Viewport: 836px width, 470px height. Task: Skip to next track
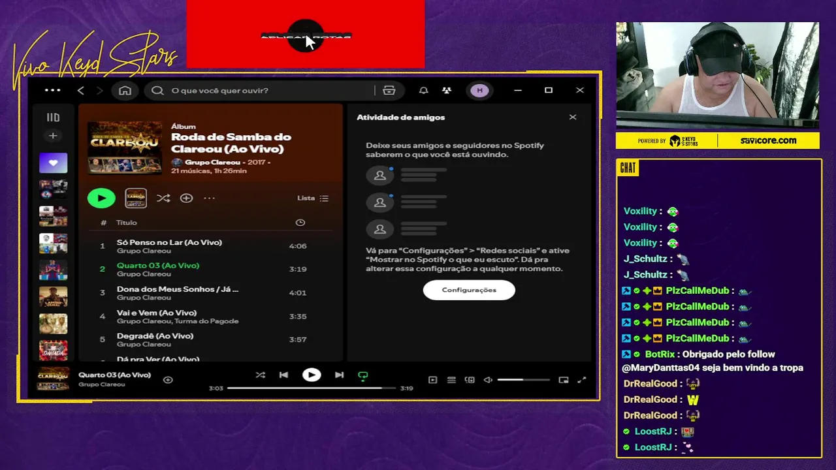coord(339,375)
